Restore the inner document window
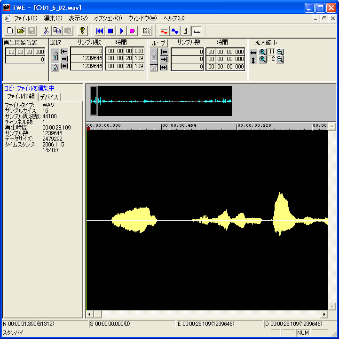 point(324,19)
